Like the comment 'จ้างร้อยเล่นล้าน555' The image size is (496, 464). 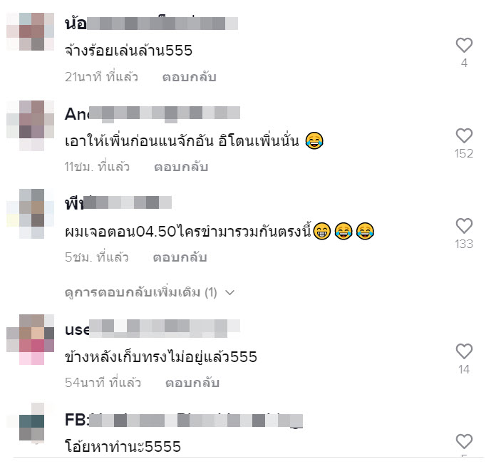[464, 45]
